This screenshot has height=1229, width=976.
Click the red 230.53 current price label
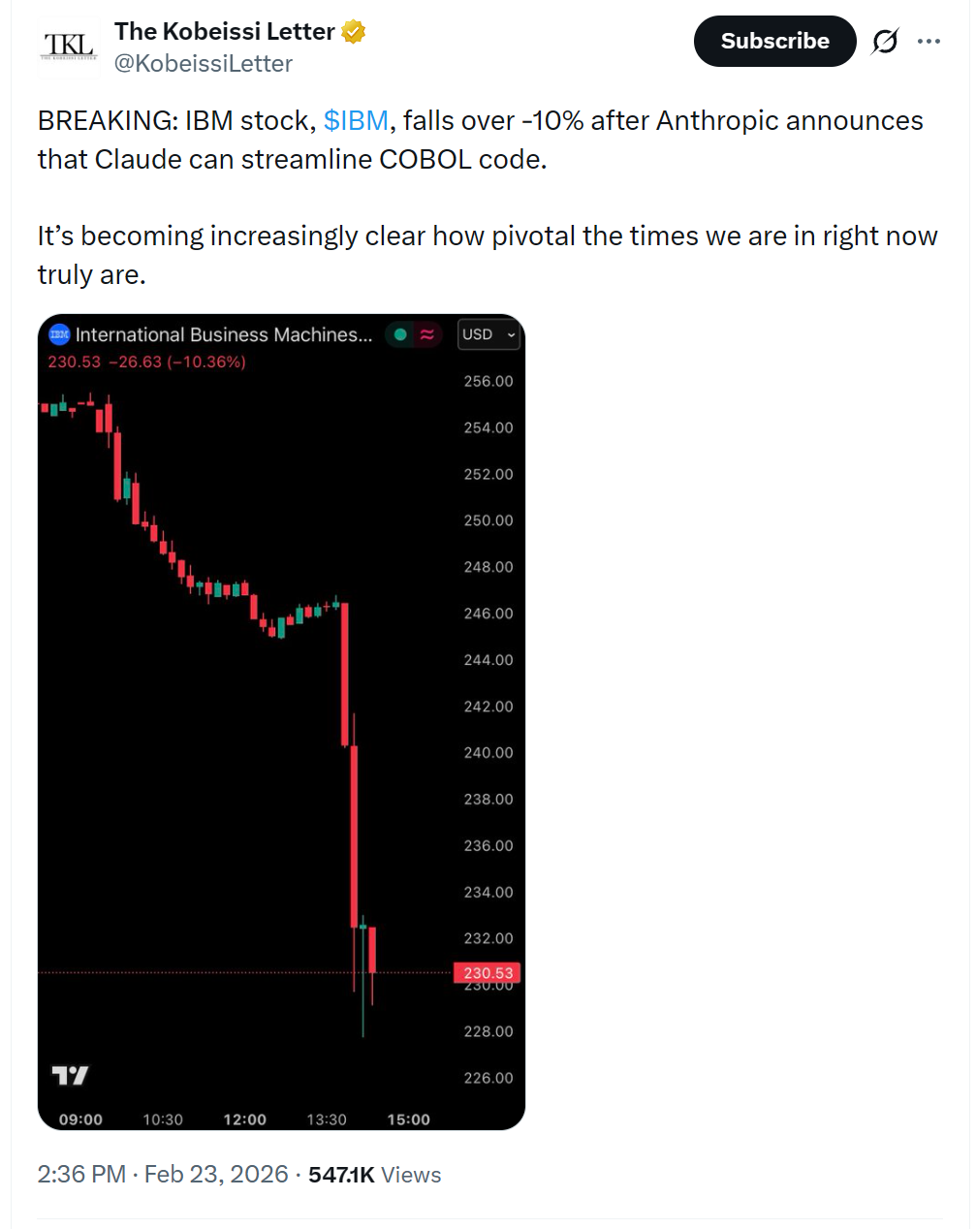click(x=488, y=972)
